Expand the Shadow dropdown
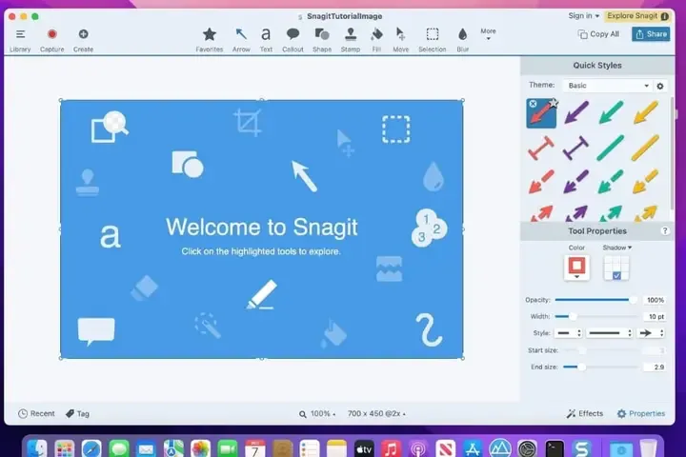Screen dimensions: 686x457 (x=617, y=248)
